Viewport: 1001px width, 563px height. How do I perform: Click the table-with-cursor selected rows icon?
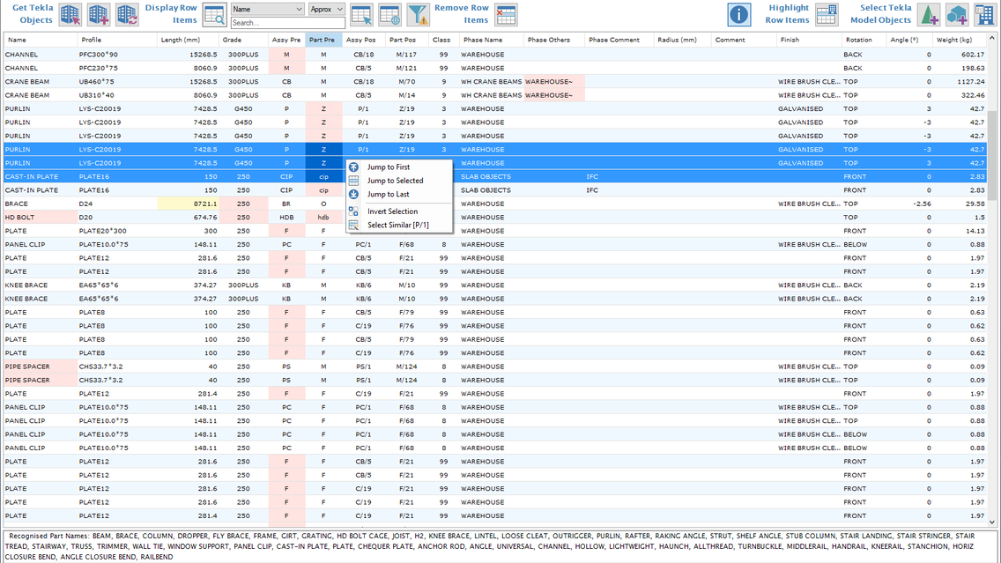click(x=361, y=14)
